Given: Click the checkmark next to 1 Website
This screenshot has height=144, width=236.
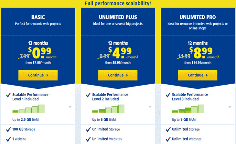Looking at the screenshot, I should pyautogui.click(x=9, y=139).
